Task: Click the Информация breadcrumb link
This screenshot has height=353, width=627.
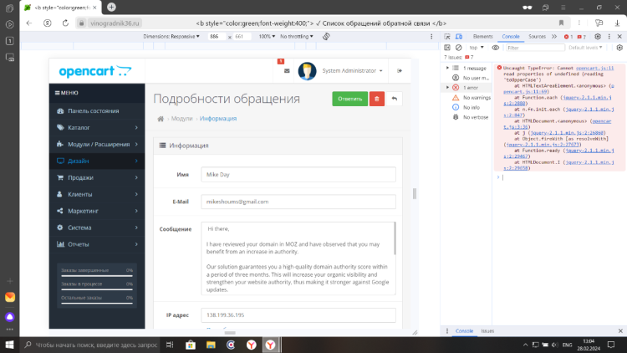Action: point(217,119)
